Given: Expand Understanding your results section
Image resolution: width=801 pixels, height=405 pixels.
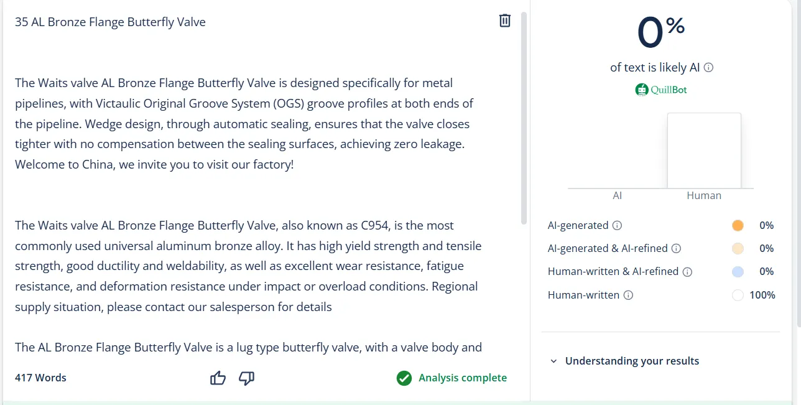Looking at the screenshot, I should (x=632, y=361).
